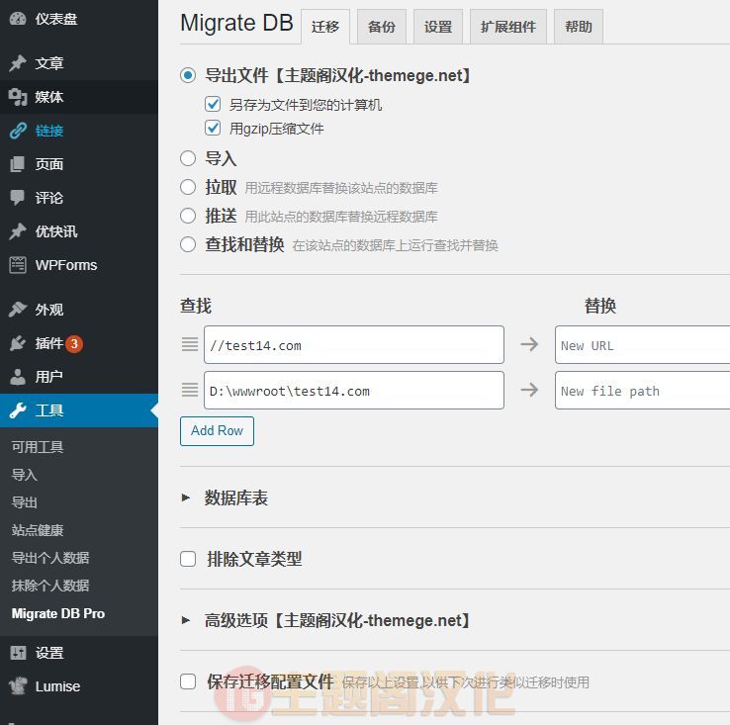This screenshot has height=725, width=730.
Task: Click the 数据库表 section heading text
Action: [236, 498]
